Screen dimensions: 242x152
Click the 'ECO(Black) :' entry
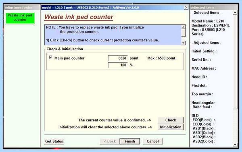coord(204,120)
